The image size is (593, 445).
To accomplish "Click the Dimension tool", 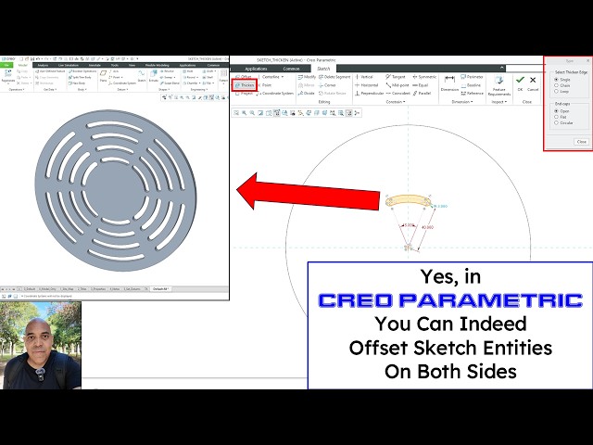I will (x=449, y=83).
